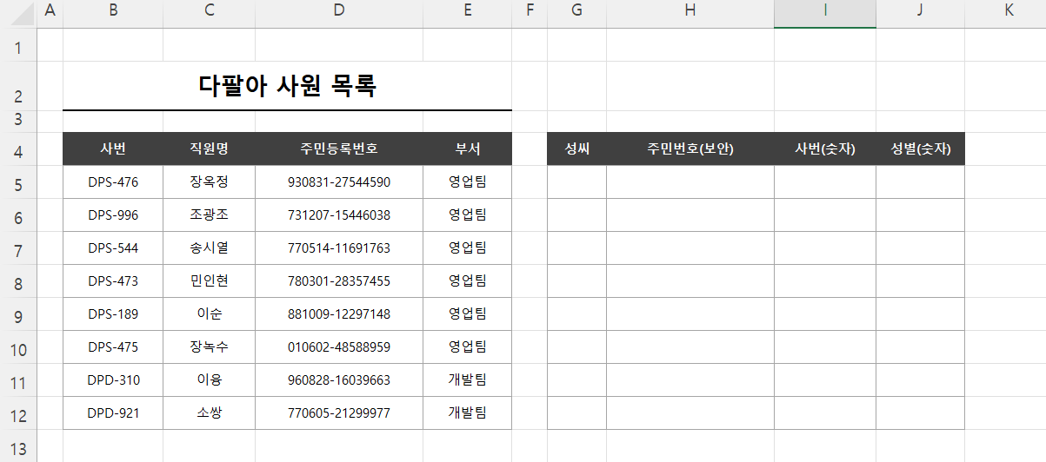
Task: Select cell containing DPD-921
Action: click(113, 413)
